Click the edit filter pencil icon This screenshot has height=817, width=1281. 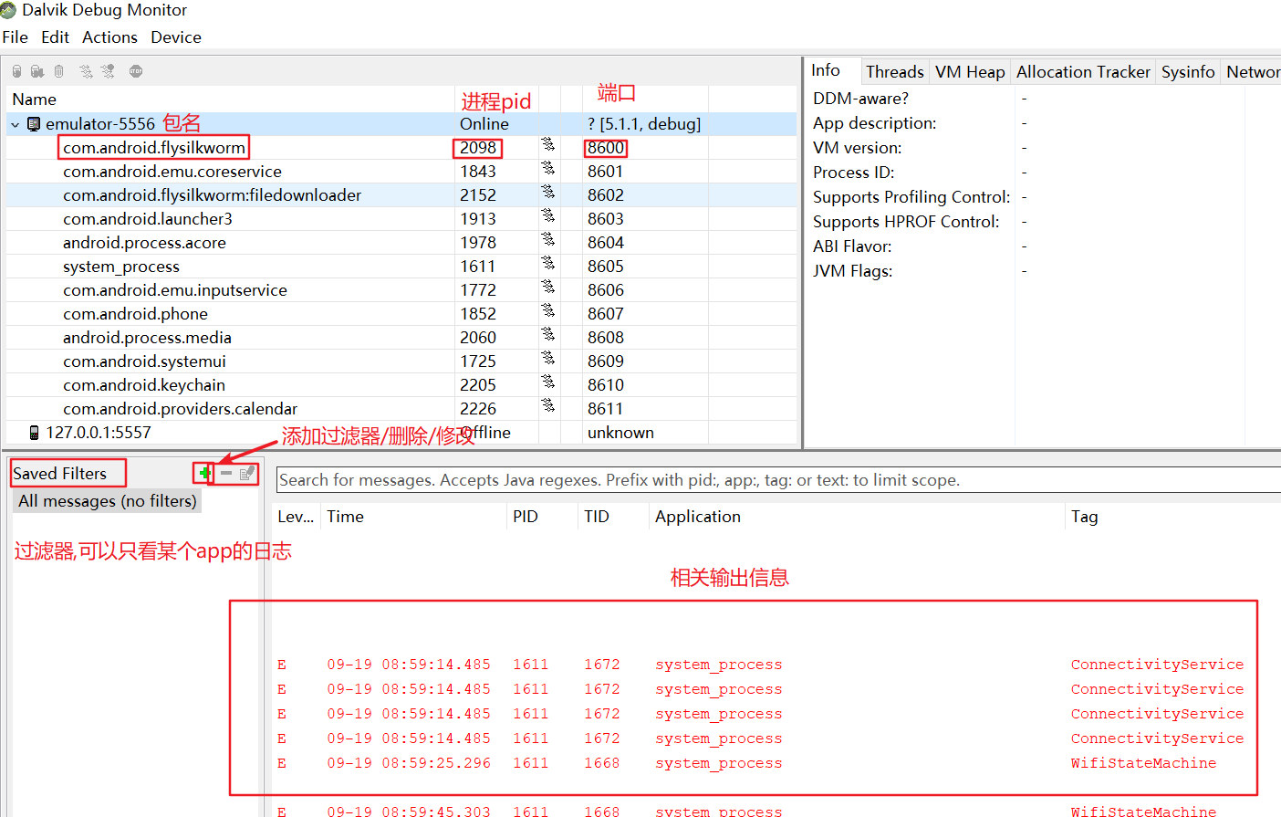click(247, 473)
